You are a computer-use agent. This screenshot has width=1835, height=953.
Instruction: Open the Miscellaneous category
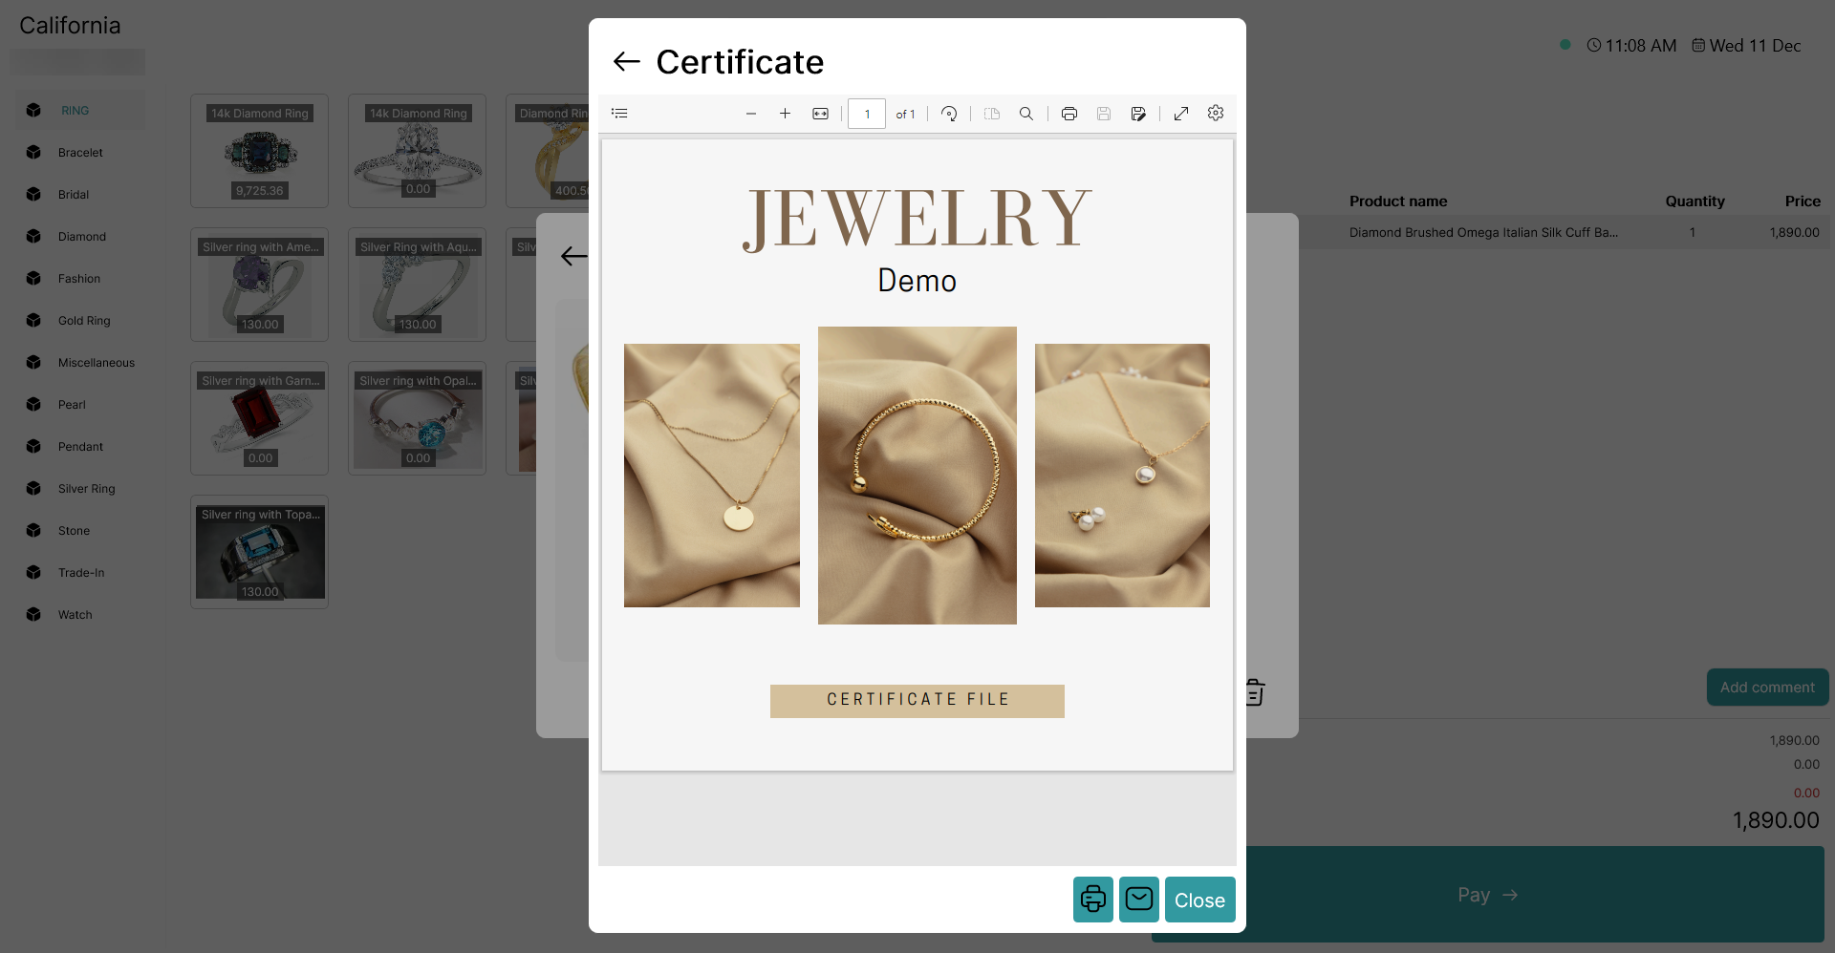click(80, 363)
